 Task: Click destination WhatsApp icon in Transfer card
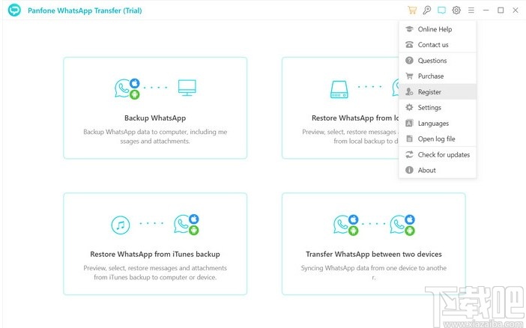tap(402, 225)
